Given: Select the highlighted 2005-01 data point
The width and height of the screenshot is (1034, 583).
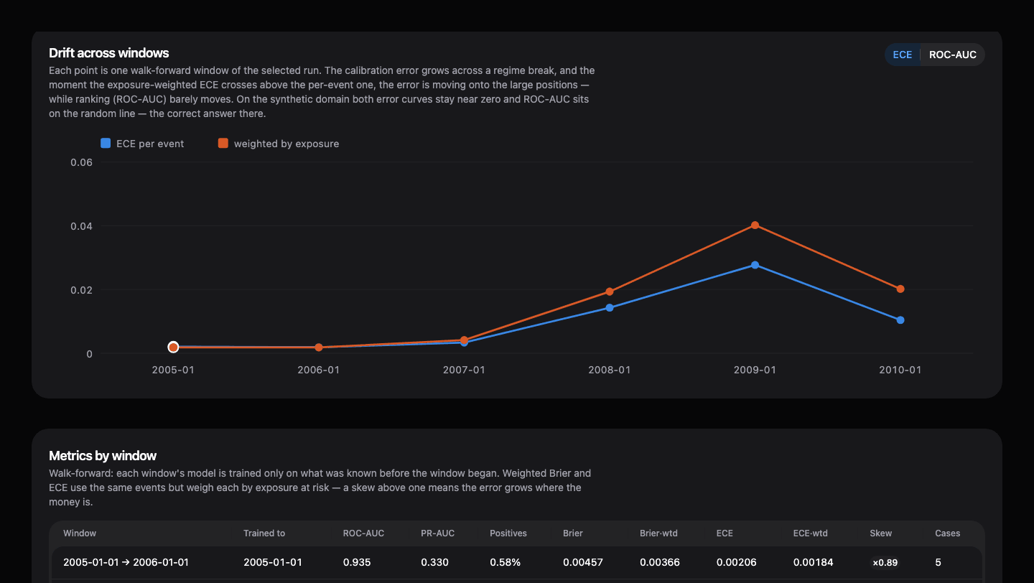Looking at the screenshot, I should pyautogui.click(x=173, y=347).
